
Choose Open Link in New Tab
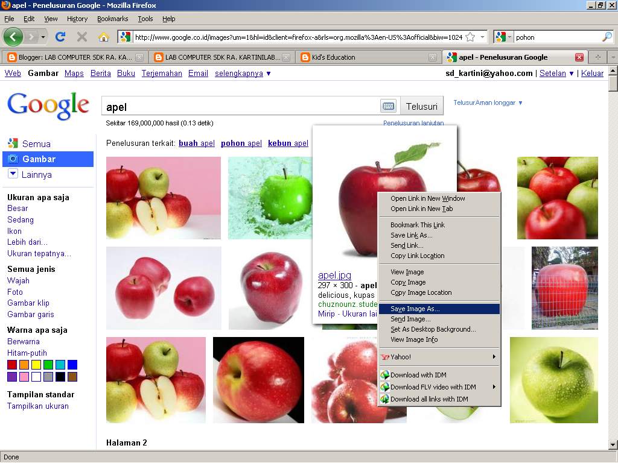[x=439, y=209]
